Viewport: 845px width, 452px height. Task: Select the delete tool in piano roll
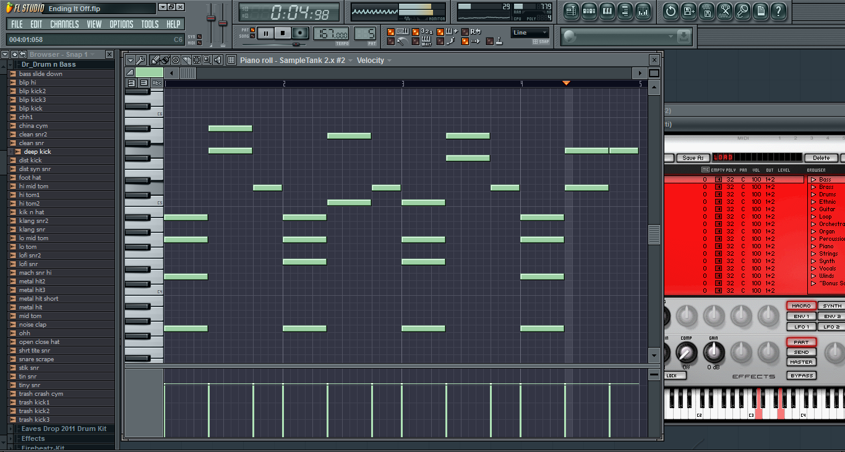(x=176, y=60)
